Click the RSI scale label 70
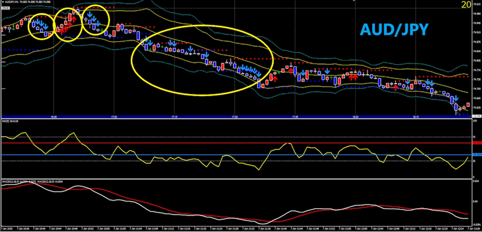Viewport: 482px width, 232px height. 474,137
